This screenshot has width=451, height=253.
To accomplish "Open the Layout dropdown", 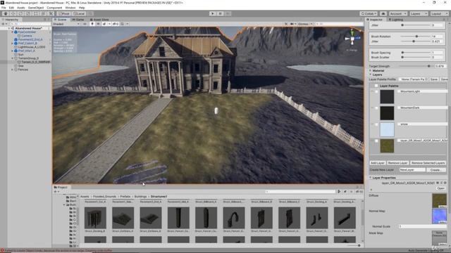I will point(439,13).
